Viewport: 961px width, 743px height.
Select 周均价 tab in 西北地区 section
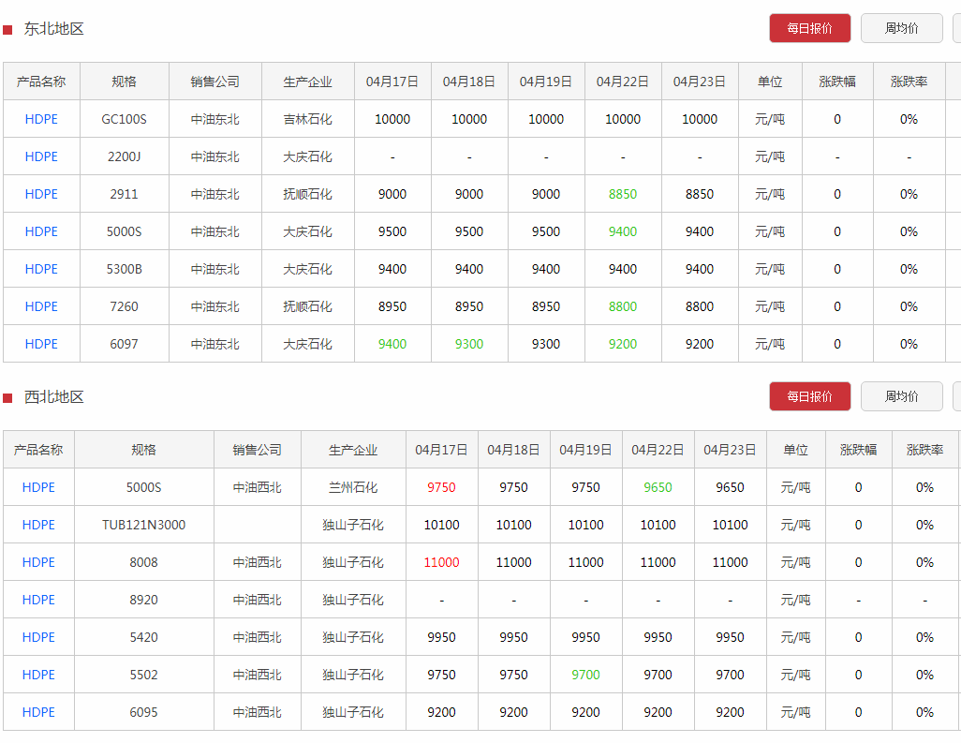[902, 396]
